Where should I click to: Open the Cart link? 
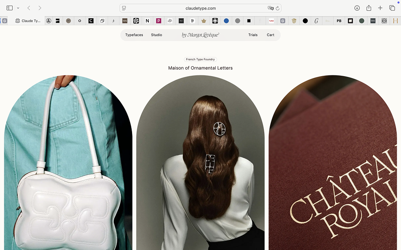pyautogui.click(x=271, y=35)
